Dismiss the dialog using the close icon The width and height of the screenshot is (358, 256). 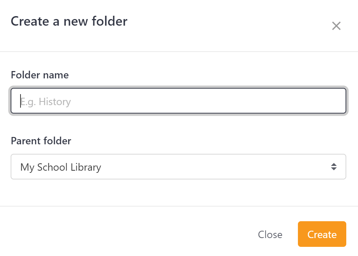click(336, 26)
